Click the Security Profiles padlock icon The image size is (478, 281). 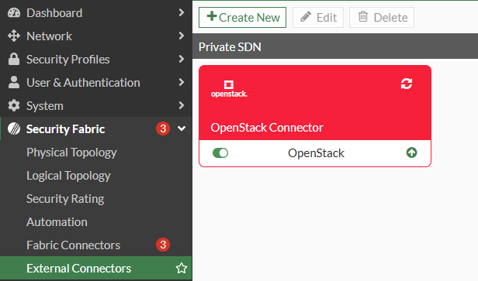pyautogui.click(x=14, y=59)
